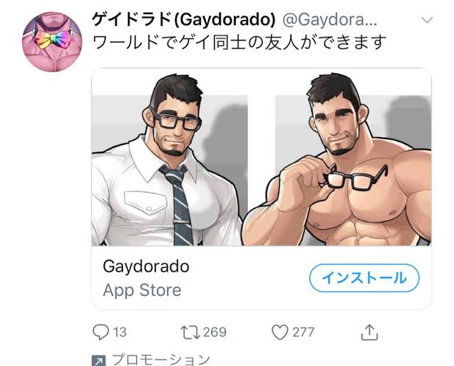Open the ad image of man with glasses
Screen dimensions: 454x366
pos(170,159)
